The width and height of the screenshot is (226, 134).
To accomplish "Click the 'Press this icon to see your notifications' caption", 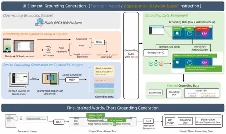I will pos(195,56).
